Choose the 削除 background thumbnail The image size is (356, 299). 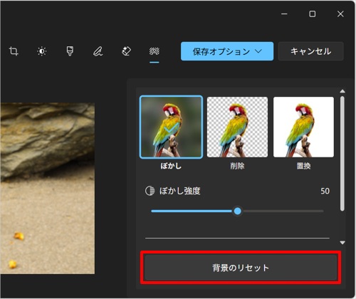coord(237,127)
